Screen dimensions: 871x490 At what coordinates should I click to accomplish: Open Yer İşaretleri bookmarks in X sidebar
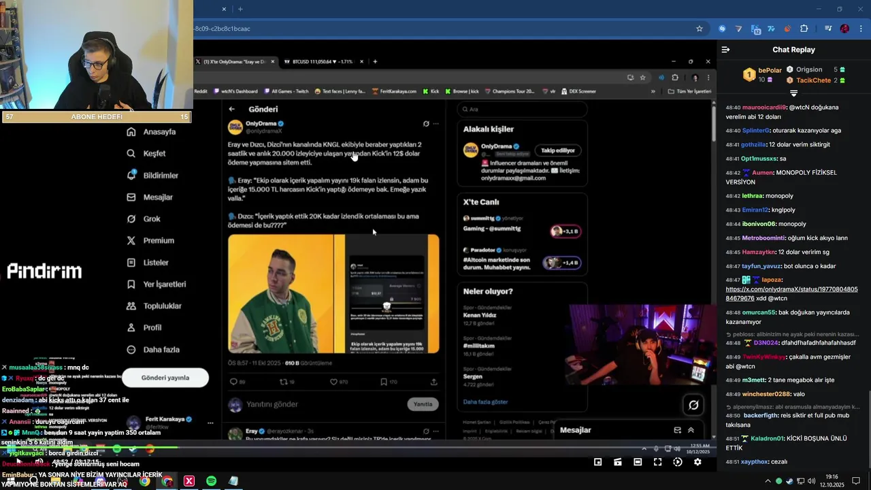tap(157, 284)
